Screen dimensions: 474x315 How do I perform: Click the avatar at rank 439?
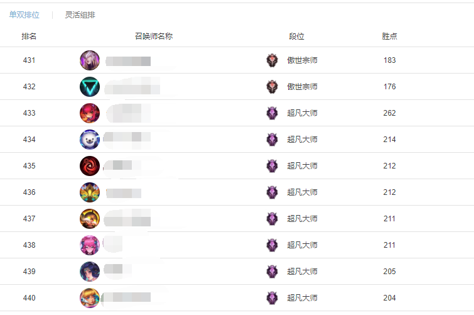tap(90, 272)
